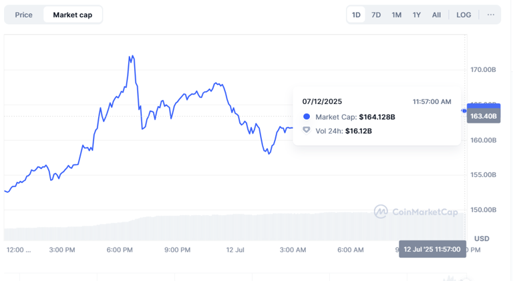The image size is (513, 281).
Task: Choose the 1M time range
Action: coord(397,15)
